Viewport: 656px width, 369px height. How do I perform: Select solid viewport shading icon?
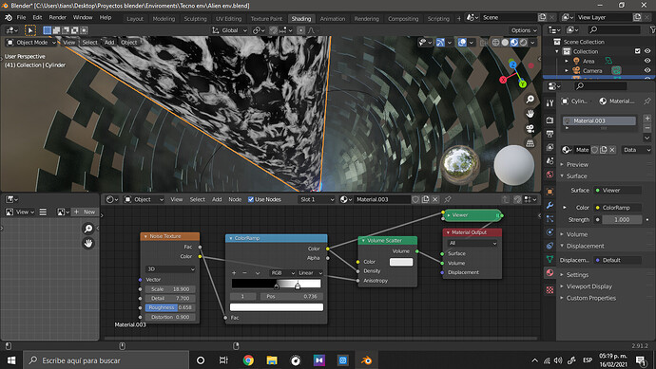click(505, 42)
